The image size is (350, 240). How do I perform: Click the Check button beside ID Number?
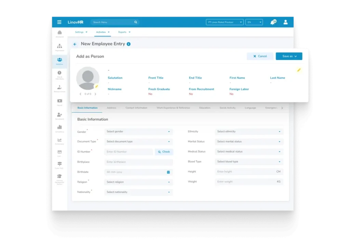[x=164, y=152]
